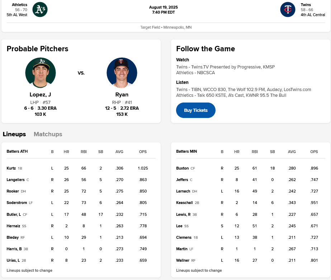Viewport: 331px width, 280px height.
Task: Open Wallner player profile
Action: (x=183, y=260)
